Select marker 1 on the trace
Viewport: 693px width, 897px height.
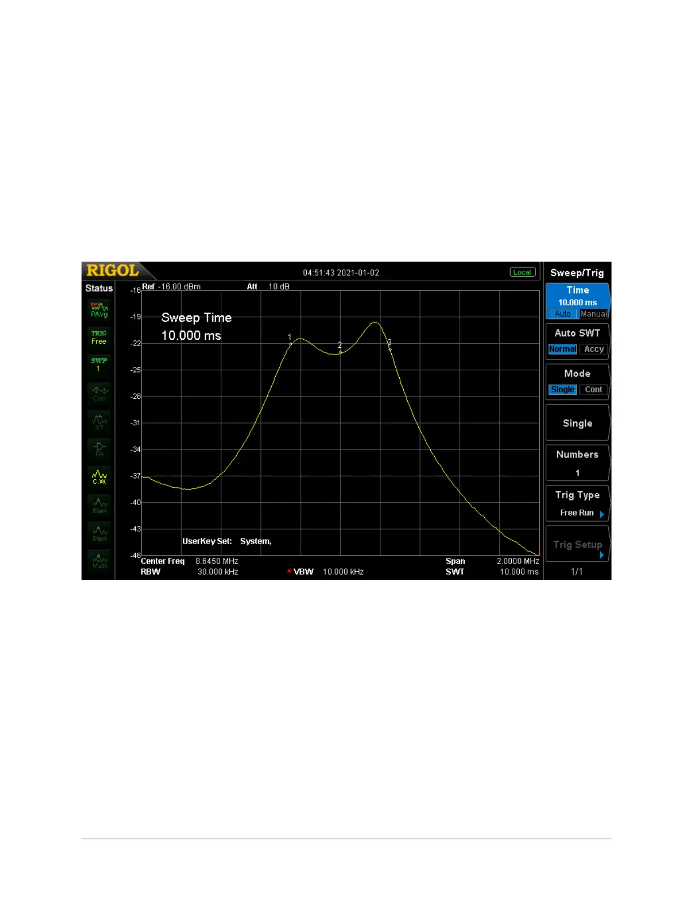coord(290,340)
